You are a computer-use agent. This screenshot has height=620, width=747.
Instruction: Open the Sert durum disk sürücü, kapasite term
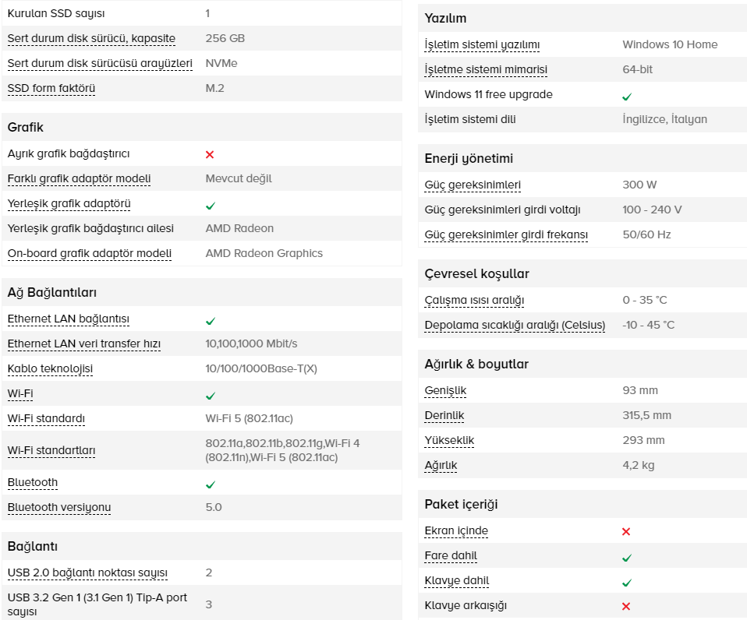point(91,38)
